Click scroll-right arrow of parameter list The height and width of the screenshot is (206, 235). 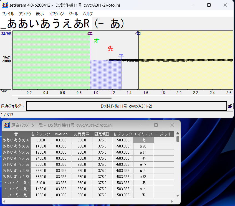172,201
